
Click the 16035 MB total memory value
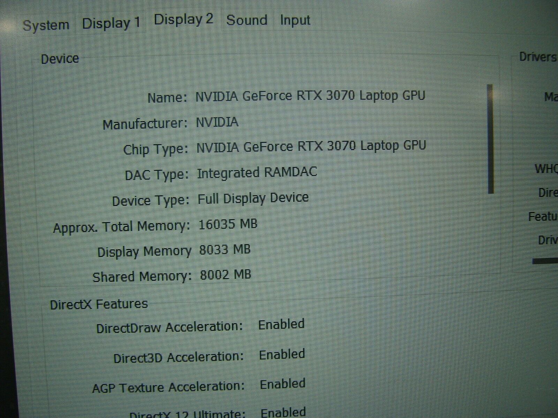pos(227,224)
